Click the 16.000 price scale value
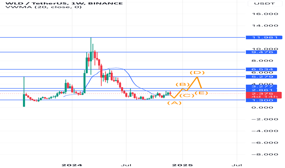Viewport: 285px width, 168px height. tap(265, 14)
